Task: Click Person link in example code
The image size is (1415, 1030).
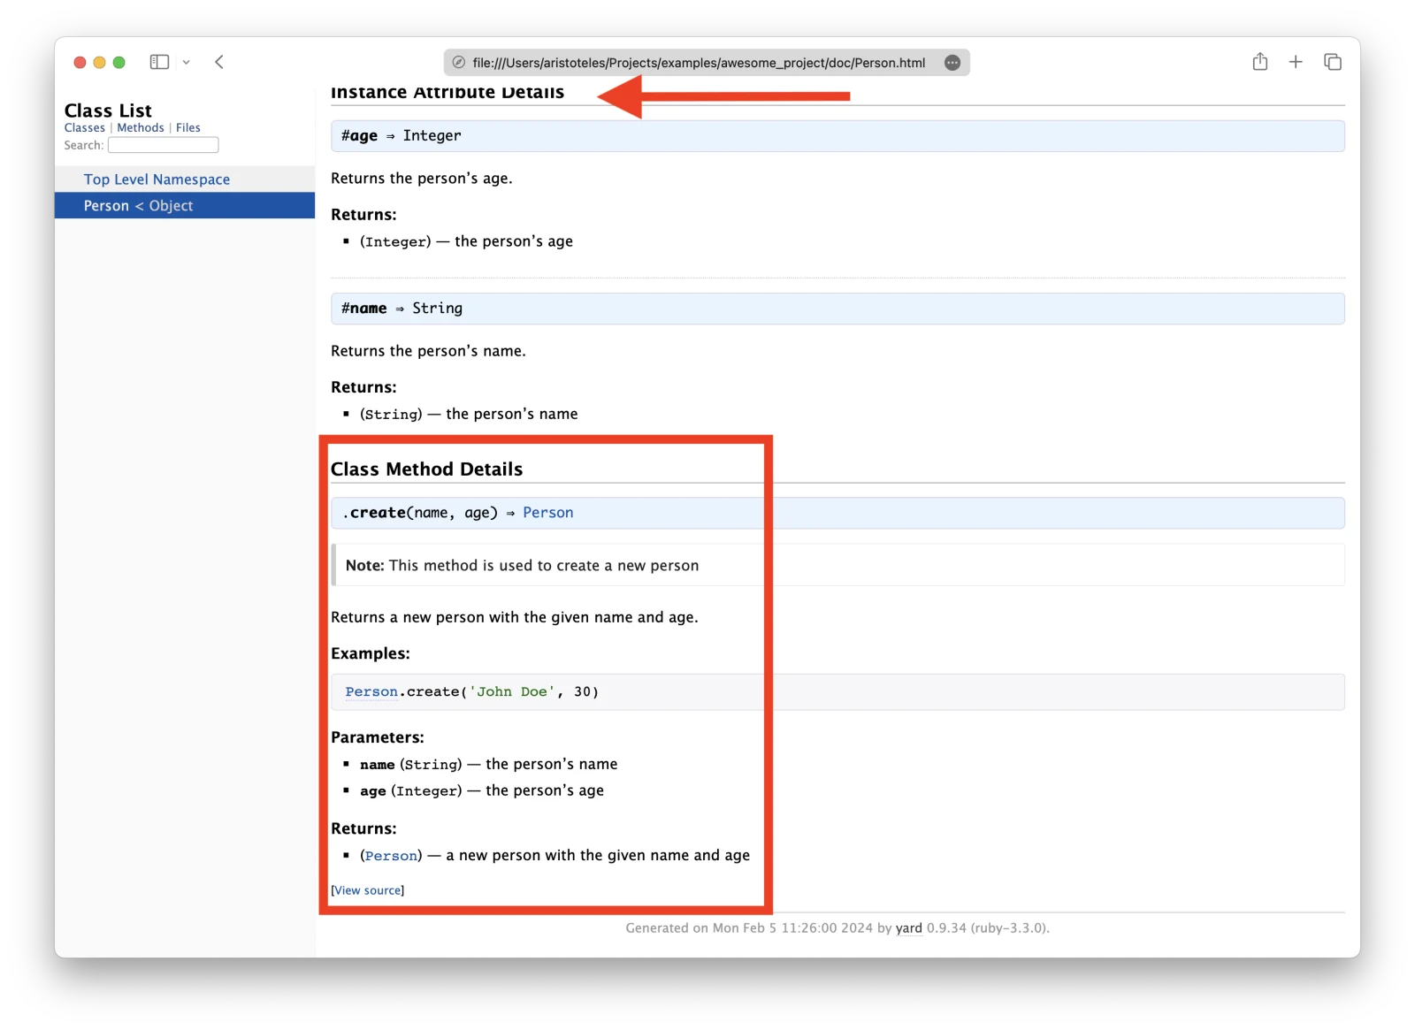Action: coord(371,692)
